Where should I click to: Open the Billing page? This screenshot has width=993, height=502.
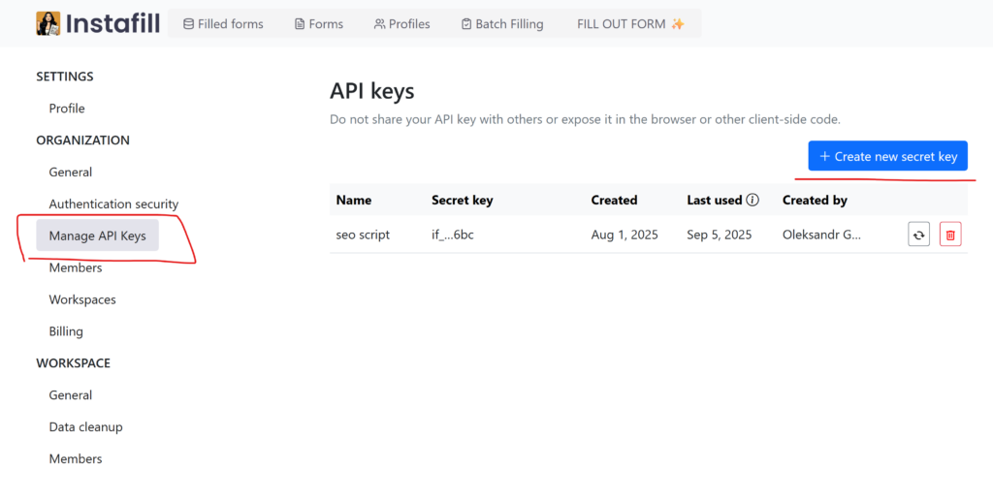(x=66, y=331)
